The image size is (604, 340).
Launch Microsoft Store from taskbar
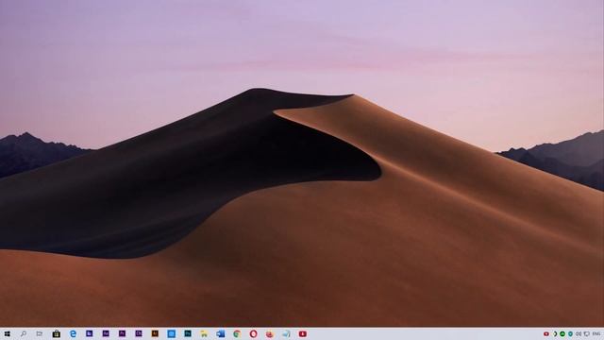[x=57, y=333]
